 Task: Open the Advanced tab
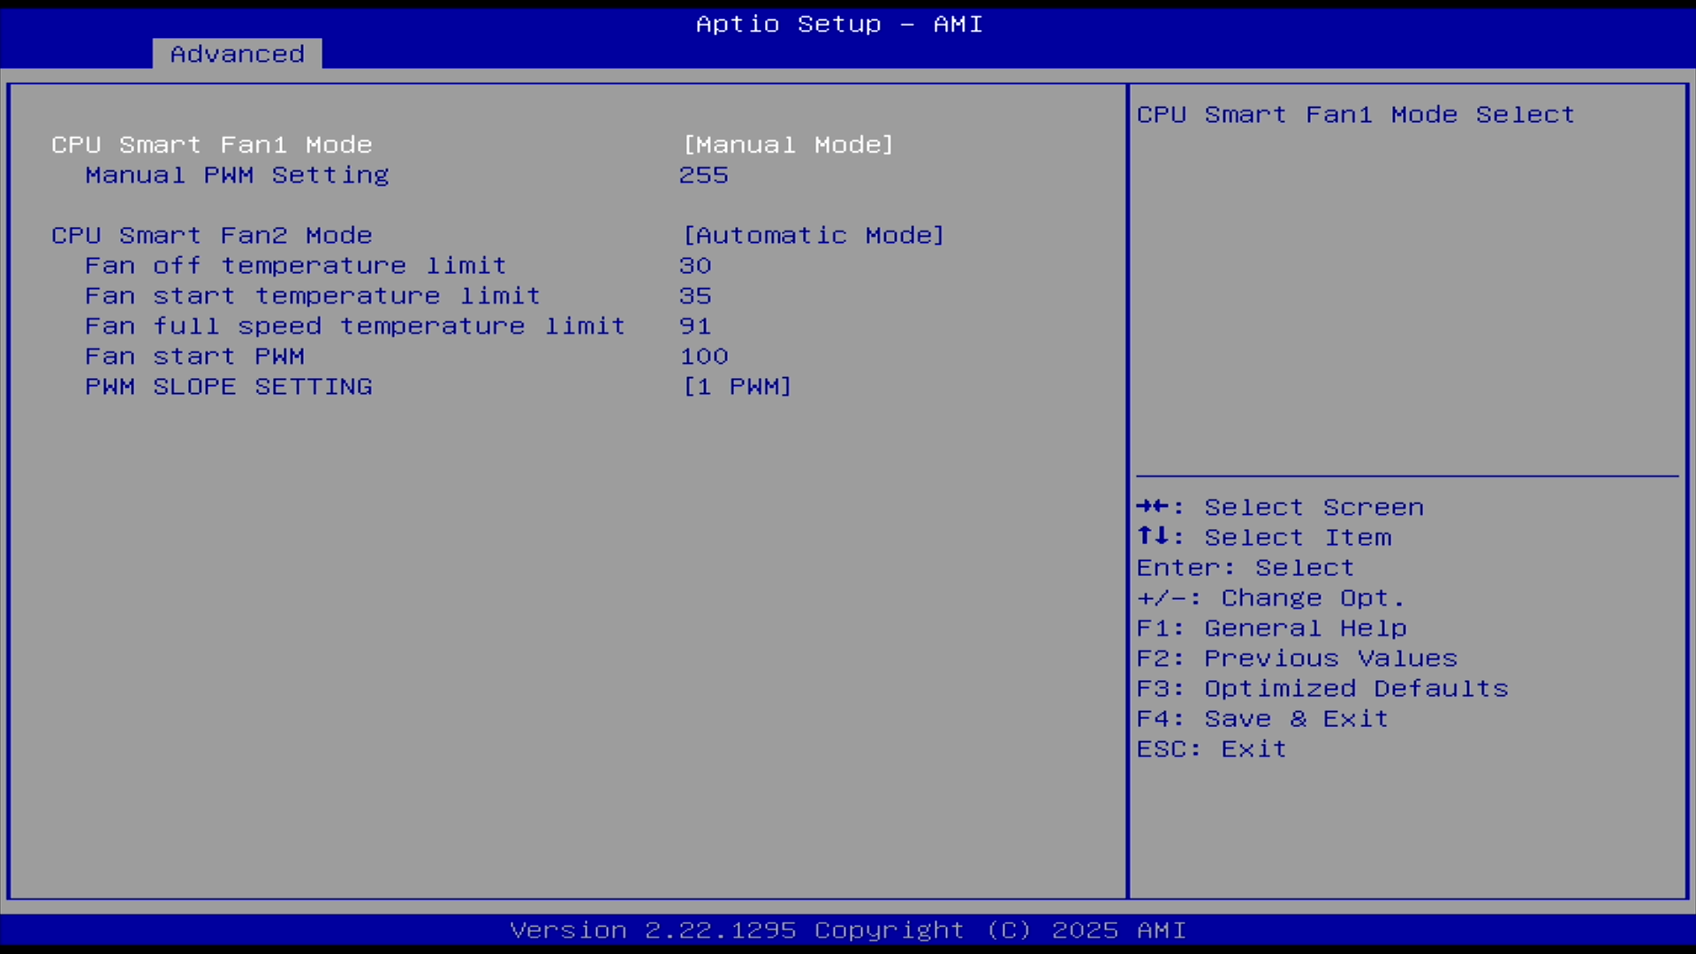237,54
